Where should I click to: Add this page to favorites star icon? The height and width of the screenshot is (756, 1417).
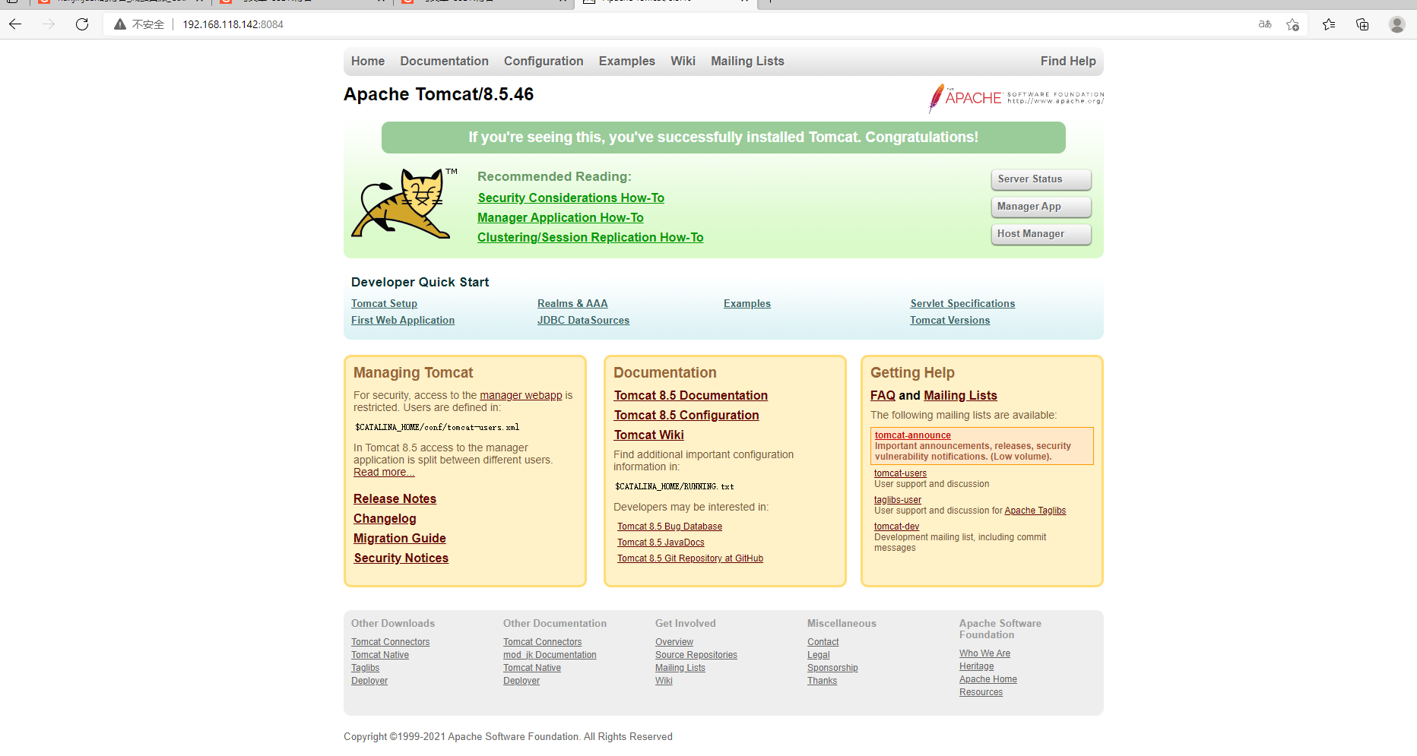(x=1292, y=24)
